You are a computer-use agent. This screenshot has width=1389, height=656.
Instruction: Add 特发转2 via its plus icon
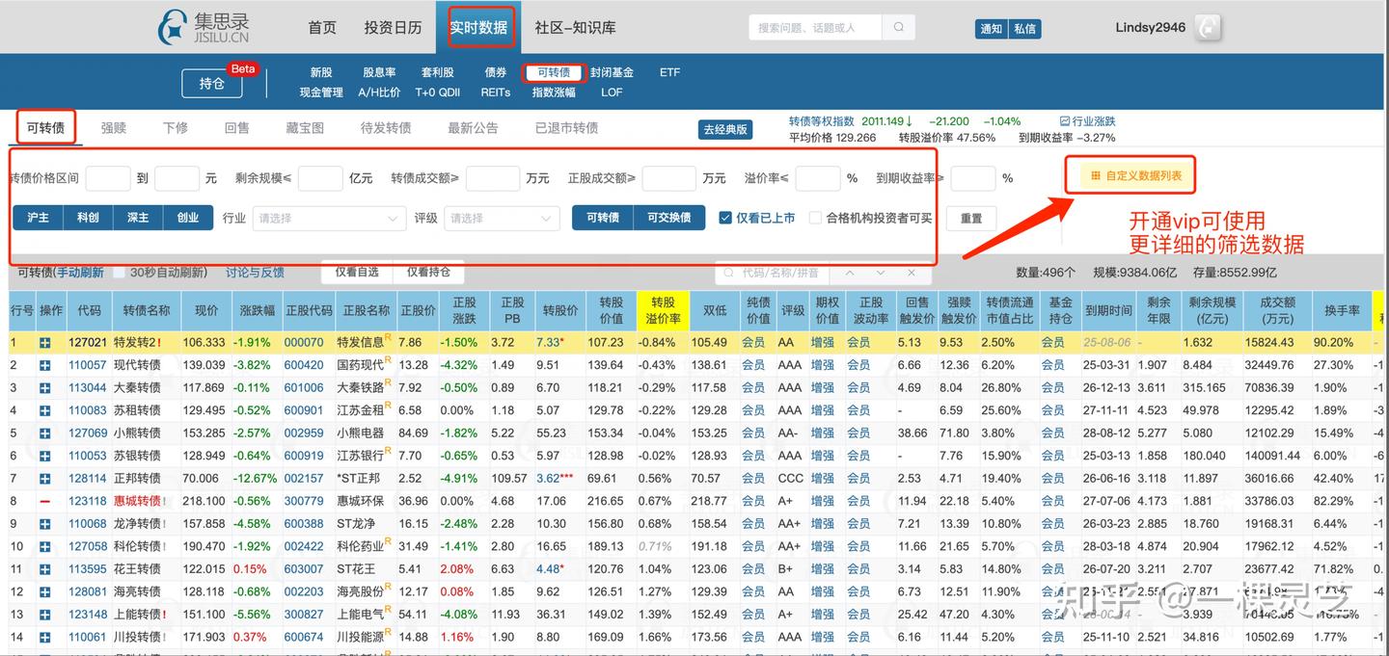45,343
